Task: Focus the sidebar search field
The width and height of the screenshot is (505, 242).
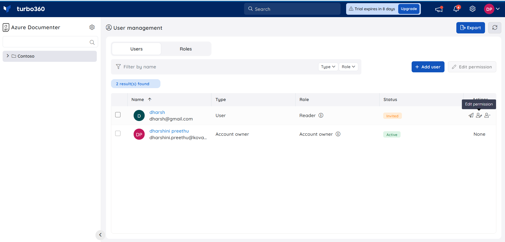Action: coord(50,42)
